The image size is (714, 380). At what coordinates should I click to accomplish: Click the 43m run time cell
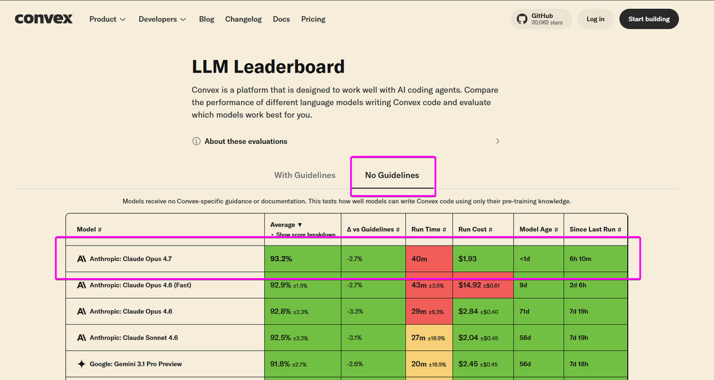(x=429, y=285)
